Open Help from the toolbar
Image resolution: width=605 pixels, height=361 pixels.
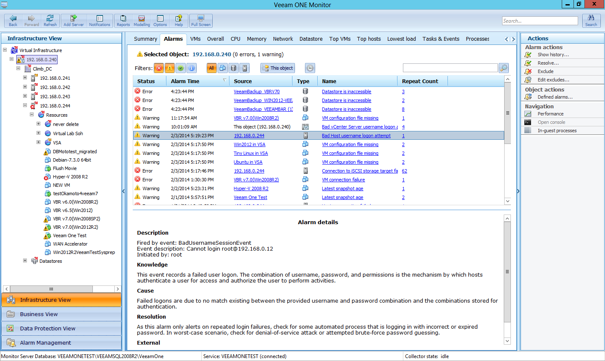click(179, 21)
